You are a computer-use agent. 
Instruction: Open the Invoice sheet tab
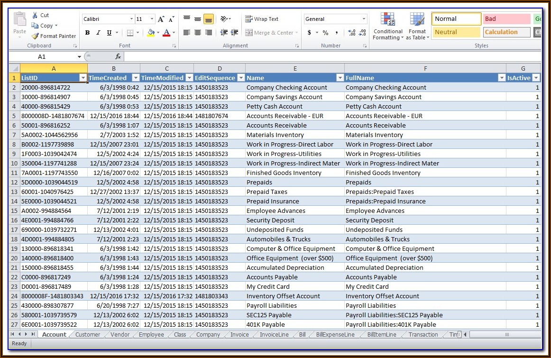pos(239,334)
